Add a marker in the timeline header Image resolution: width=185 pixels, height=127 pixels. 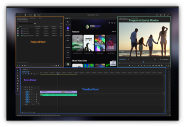click(31, 74)
